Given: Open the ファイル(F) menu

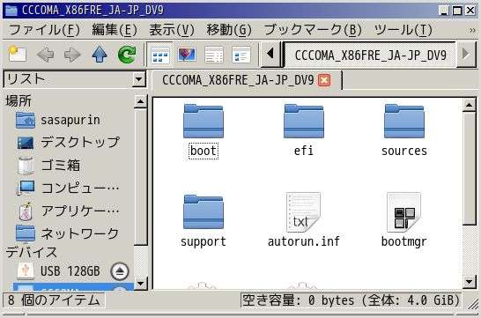Looking at the screenshot, I should tap(44, 30).
